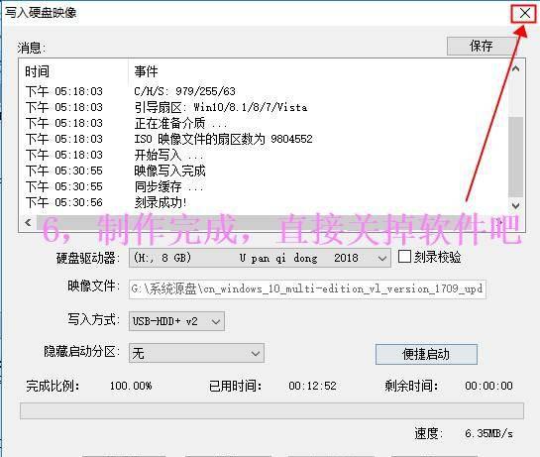Click the 下午 05:30:56 timestamp
Screen dimensions: 540x457
(x=64, y=202)
